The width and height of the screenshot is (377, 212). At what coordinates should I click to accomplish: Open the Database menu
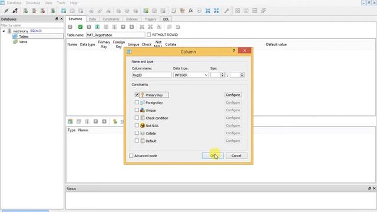click(x=14, y=3)
